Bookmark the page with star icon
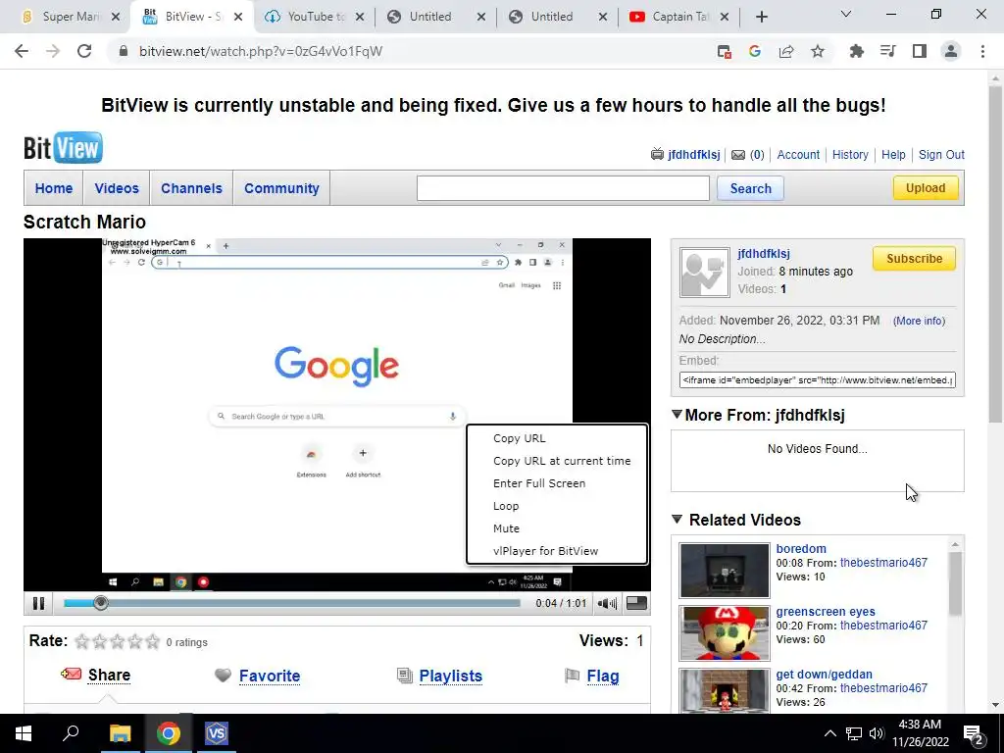Viewport: 1004px width, 753px height. point(818,51)
